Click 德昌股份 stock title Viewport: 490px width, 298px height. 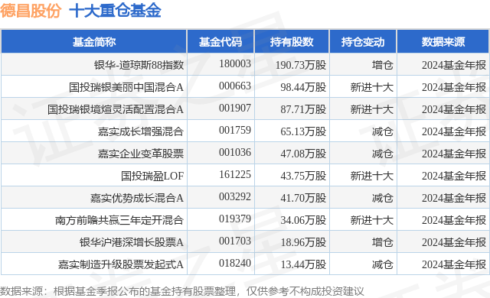31,11
